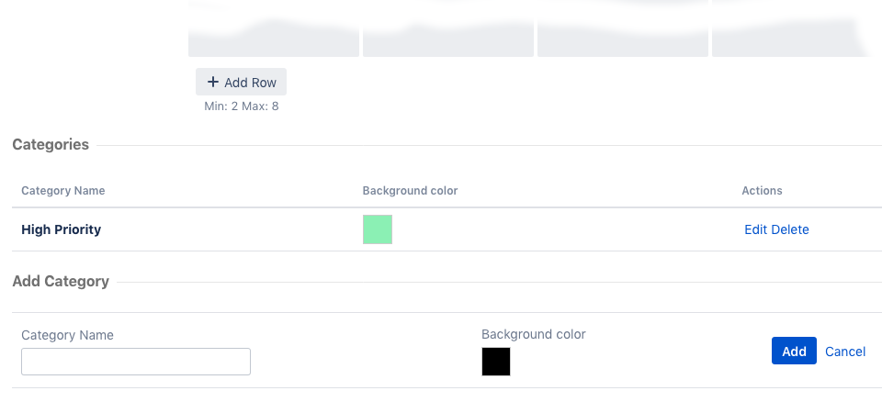Click the plus icon on Add Row
Viewport: 882px width, 402px height.
pyautogui.click(x=212, y=83)
